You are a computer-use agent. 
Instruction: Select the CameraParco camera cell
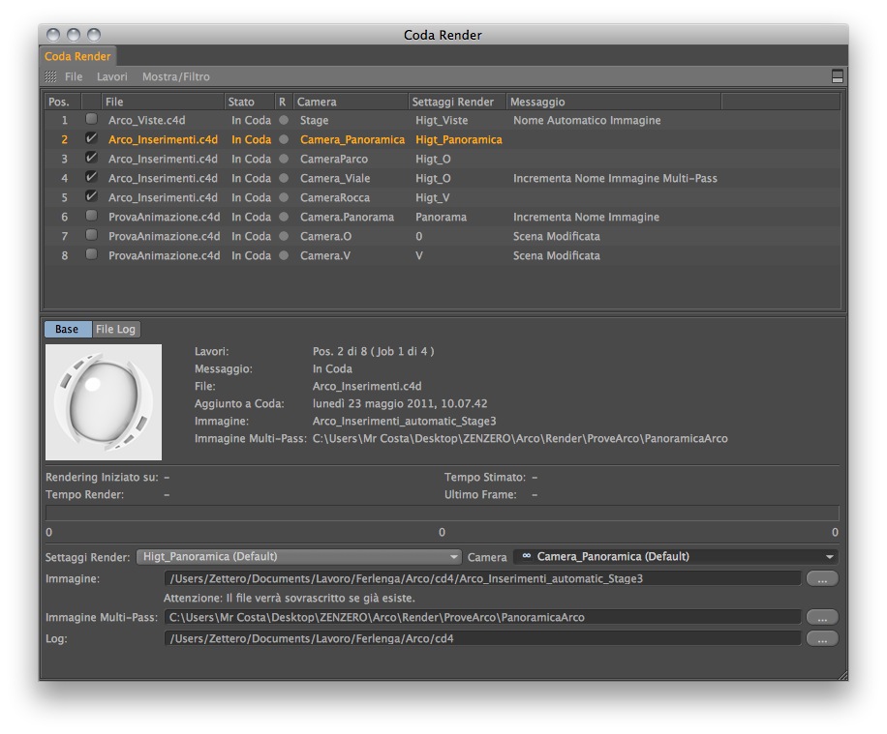point(334,159)
